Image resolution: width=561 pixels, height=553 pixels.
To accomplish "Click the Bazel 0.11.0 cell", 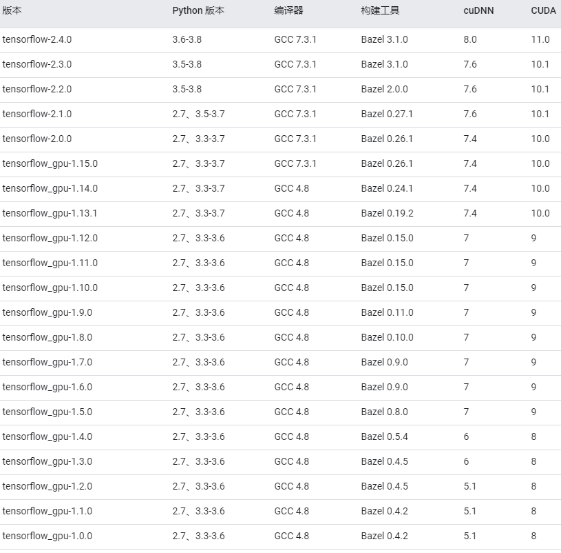I will click(387, 312).
